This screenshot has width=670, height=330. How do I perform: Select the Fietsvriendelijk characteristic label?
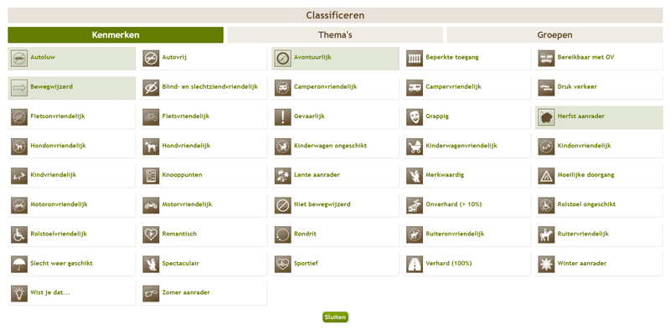[186, 116]
